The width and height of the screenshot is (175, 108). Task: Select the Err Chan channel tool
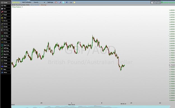click(6, 36)
